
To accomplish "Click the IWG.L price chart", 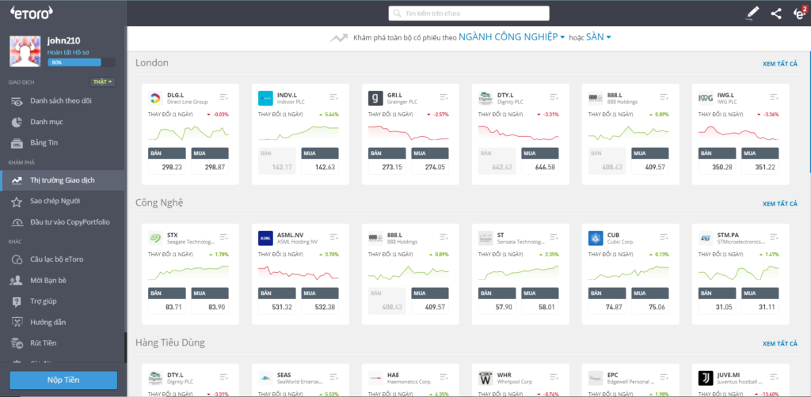I will coord(739,133).
